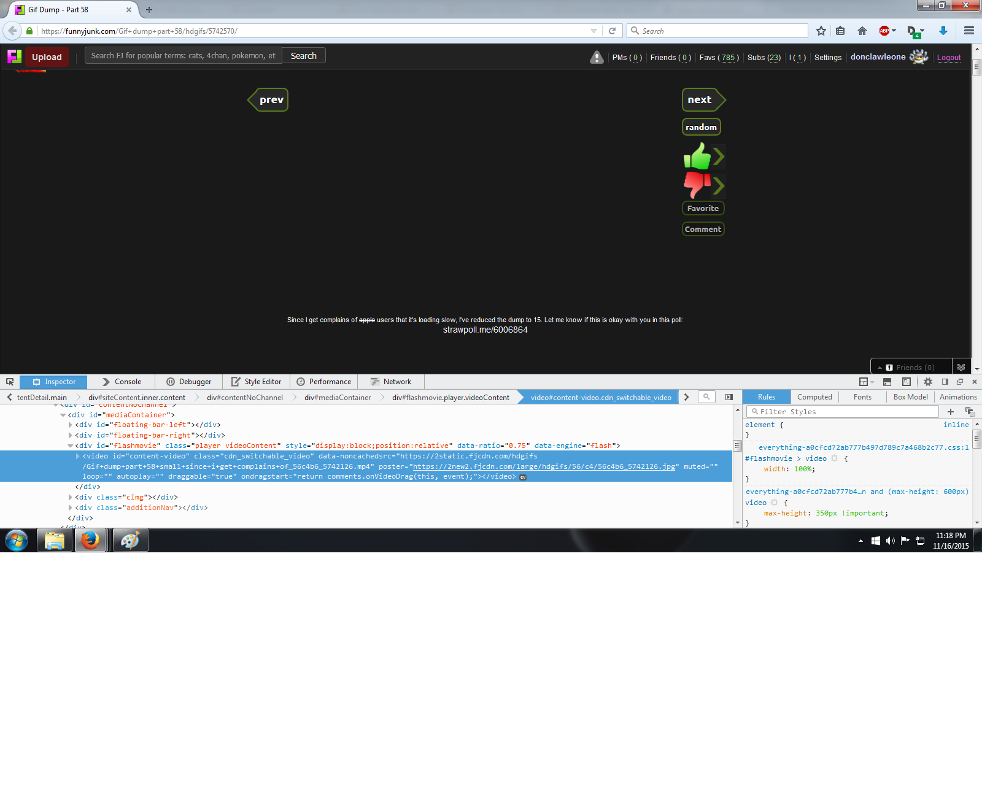Toggle responsive design mode icon
The height and width of the screenshot is (799, 982).
[907, 382]
